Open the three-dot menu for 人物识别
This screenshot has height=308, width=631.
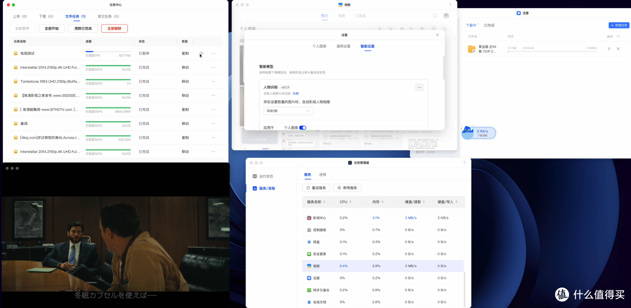pyautogui.click(x=419, y=87)
